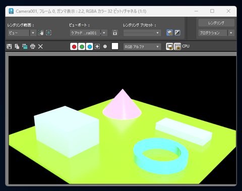The width and height of the screenshot is (242, 191).
Task: Toggle the alpha channel display
Action: tap(97, 46)
